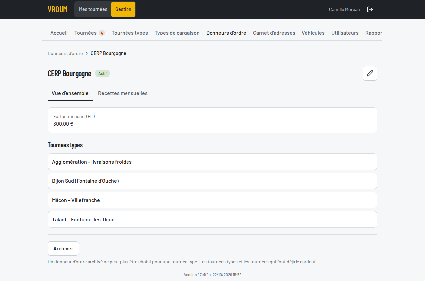
Task: Click the pencil edit icon
Action: pos(370,73)
